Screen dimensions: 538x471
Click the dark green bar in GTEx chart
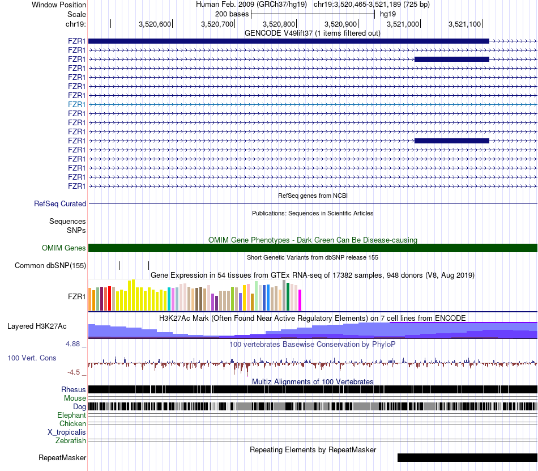(x=288, y=296)
